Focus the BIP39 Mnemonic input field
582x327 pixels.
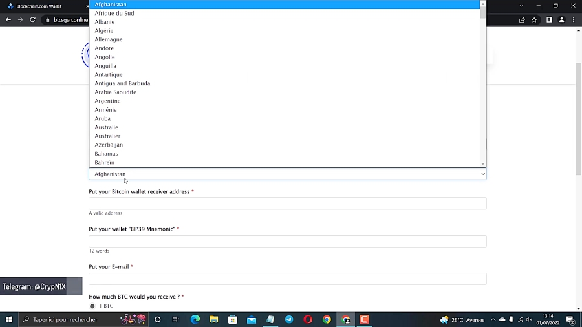[287, 241]
